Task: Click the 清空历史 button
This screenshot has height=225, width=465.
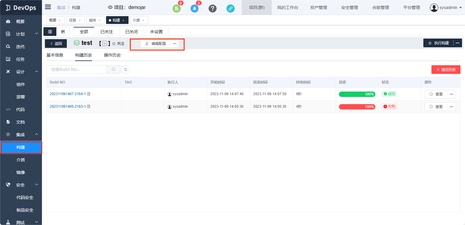Action: [446, 70]
